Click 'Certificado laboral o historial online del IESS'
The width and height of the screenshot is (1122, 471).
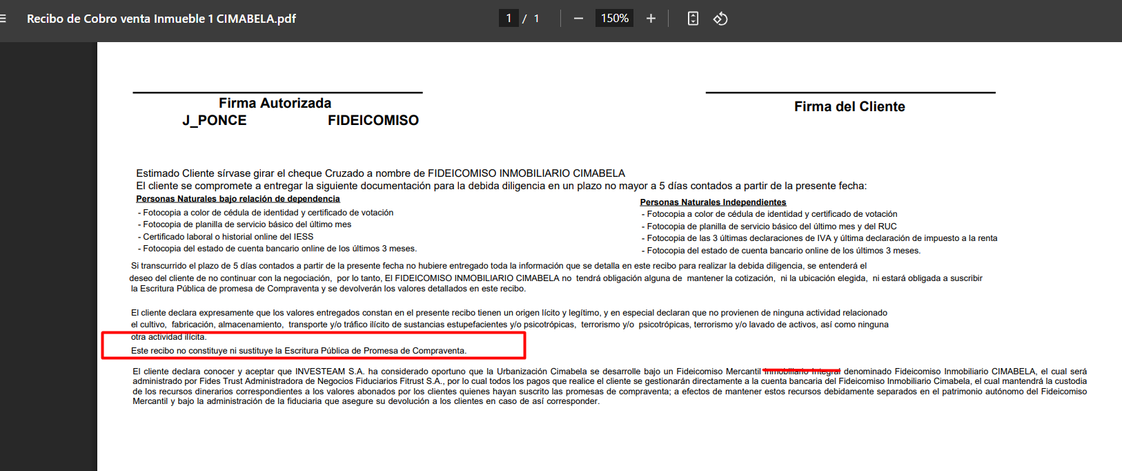(x=228, y=237)
